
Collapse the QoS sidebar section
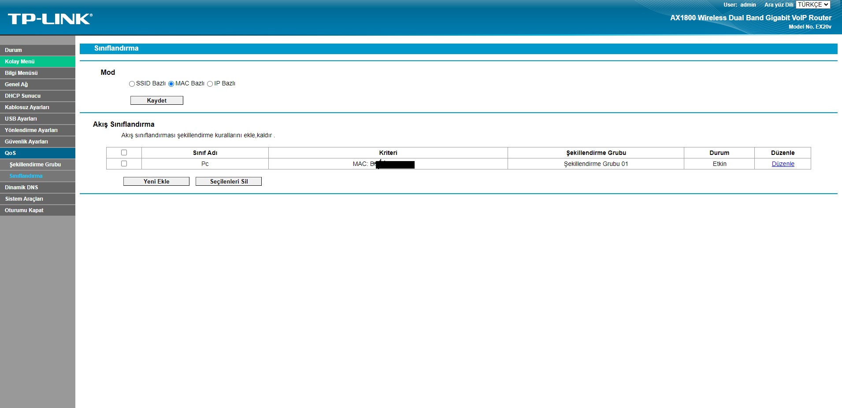pyautogui.click(x=37, y=153)
